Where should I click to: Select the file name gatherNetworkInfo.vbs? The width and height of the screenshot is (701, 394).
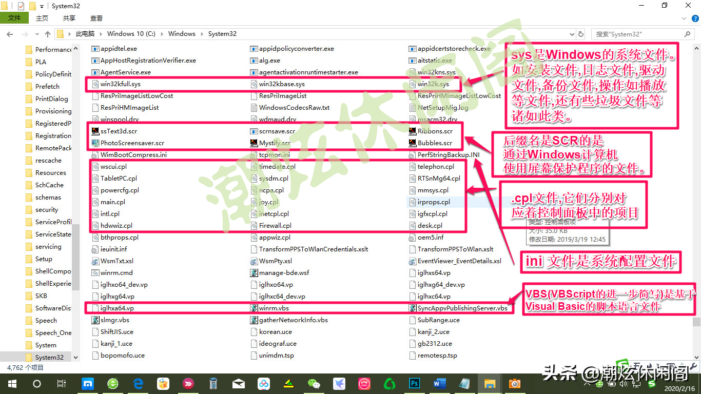pos(294,320)
